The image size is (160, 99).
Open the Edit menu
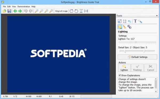click(x=9, y=6)
